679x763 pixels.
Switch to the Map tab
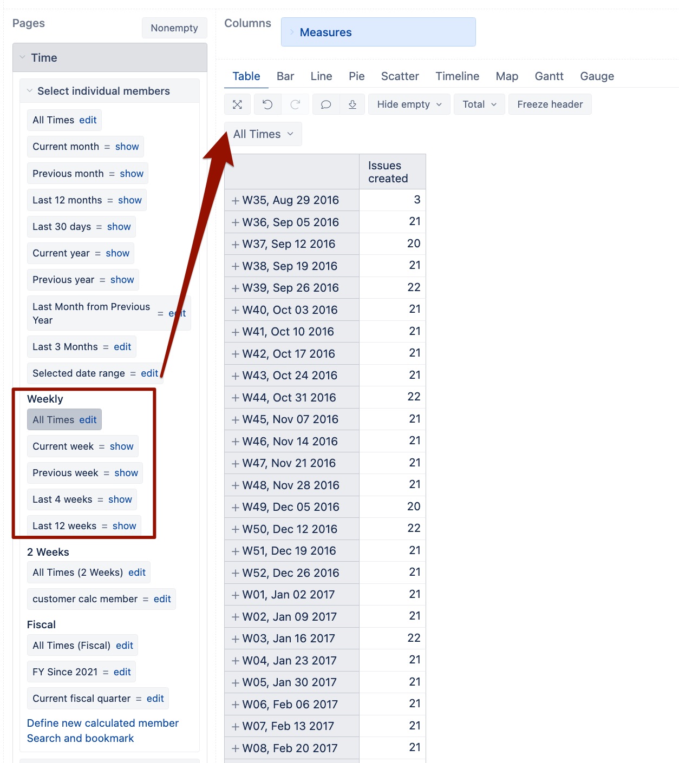[x=507, y=76]
